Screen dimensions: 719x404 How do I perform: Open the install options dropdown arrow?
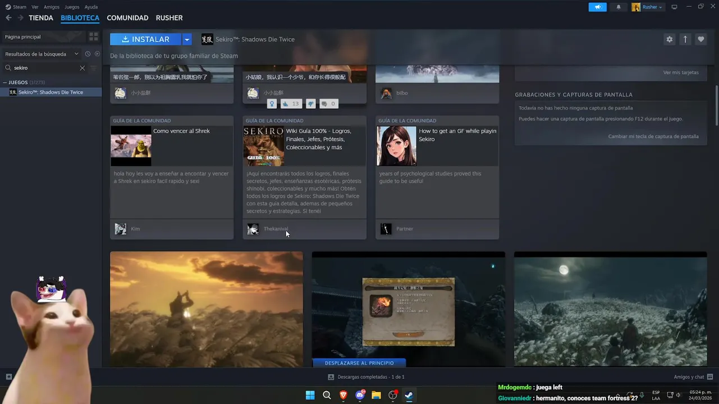pyautogui.click(x=187, y=39)
